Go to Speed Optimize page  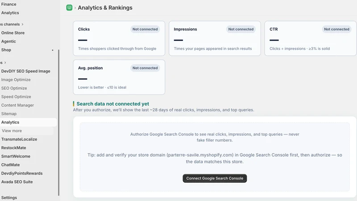16,96
